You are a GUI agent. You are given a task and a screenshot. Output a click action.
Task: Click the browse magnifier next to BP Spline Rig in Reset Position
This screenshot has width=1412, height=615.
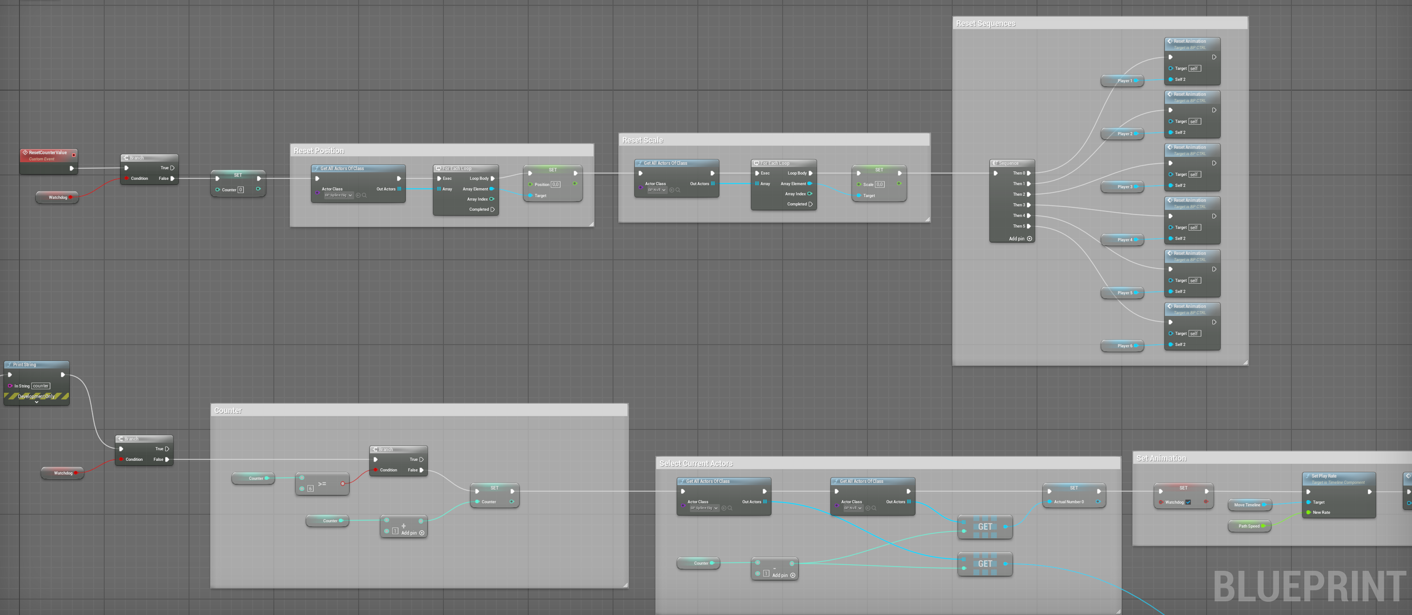pyautogui.click(x=364, y=195)
